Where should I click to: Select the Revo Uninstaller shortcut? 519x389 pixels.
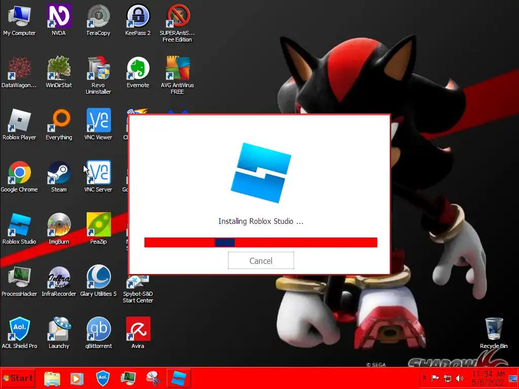pos(98,75)
